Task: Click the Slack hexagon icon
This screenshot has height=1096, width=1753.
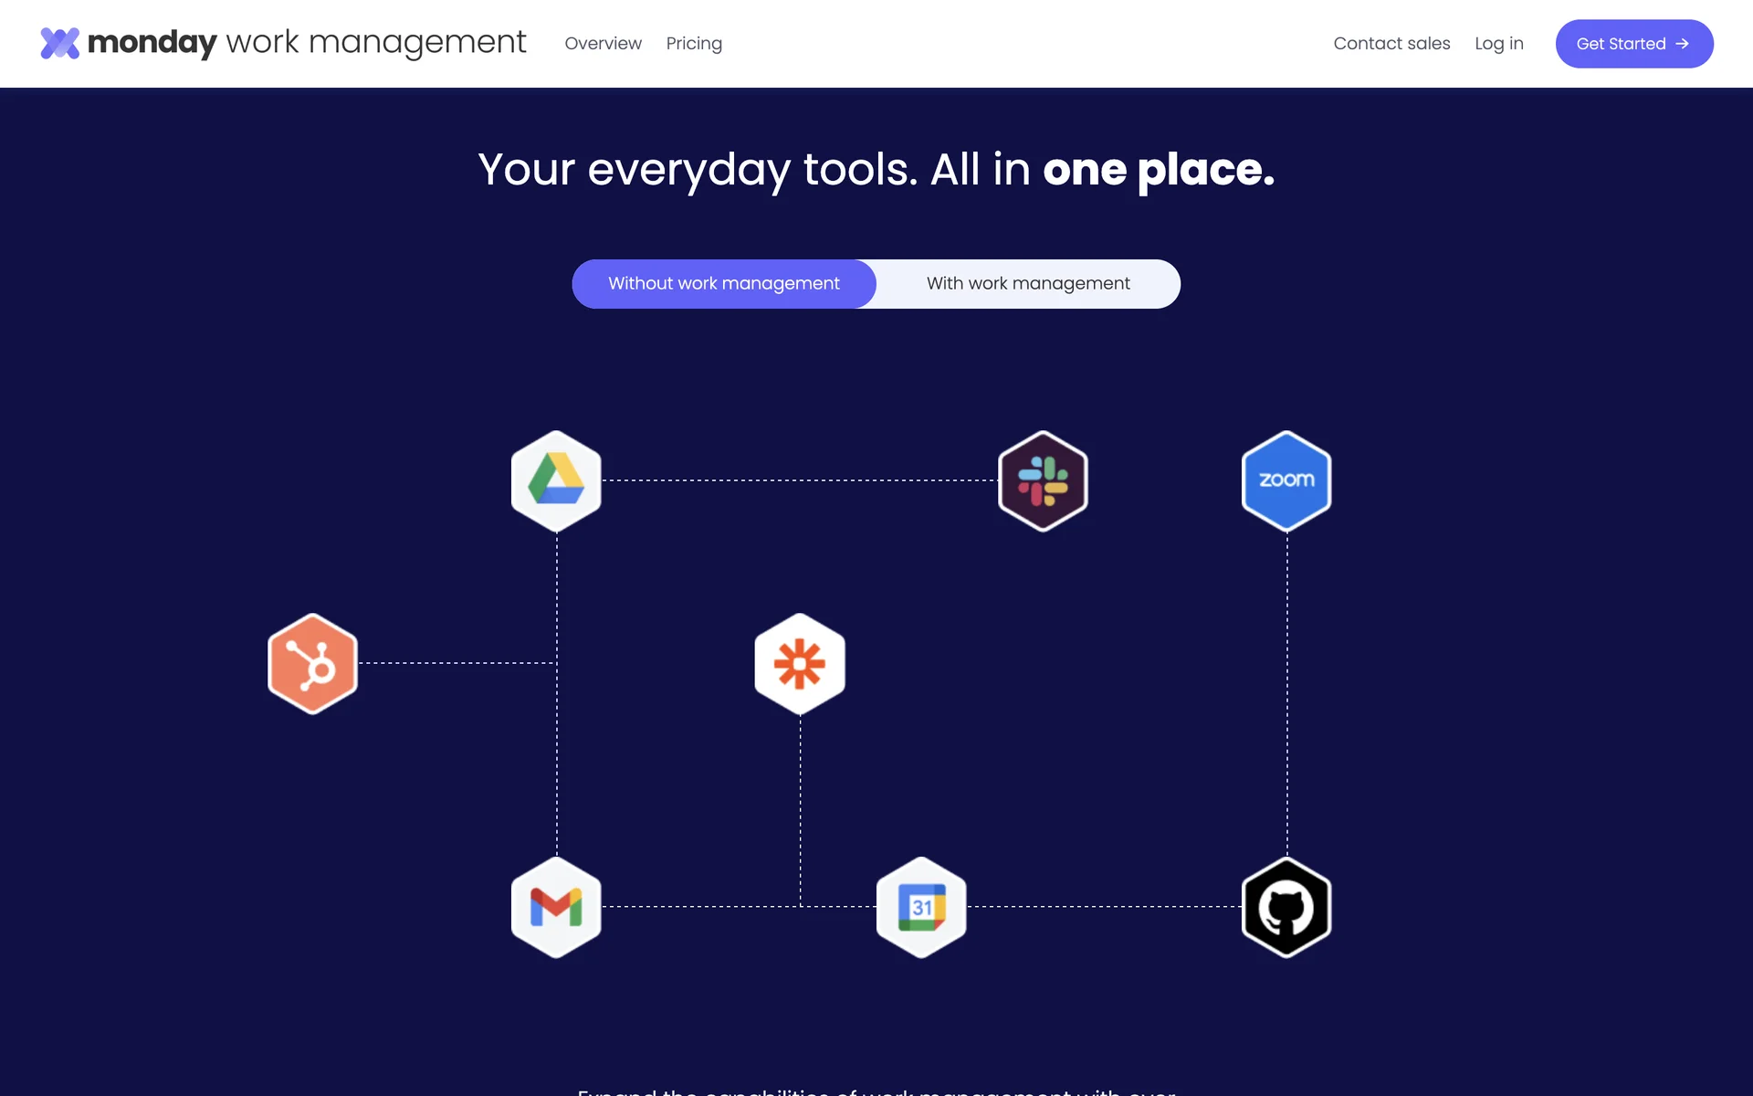Action: [x=1043, y=480]
